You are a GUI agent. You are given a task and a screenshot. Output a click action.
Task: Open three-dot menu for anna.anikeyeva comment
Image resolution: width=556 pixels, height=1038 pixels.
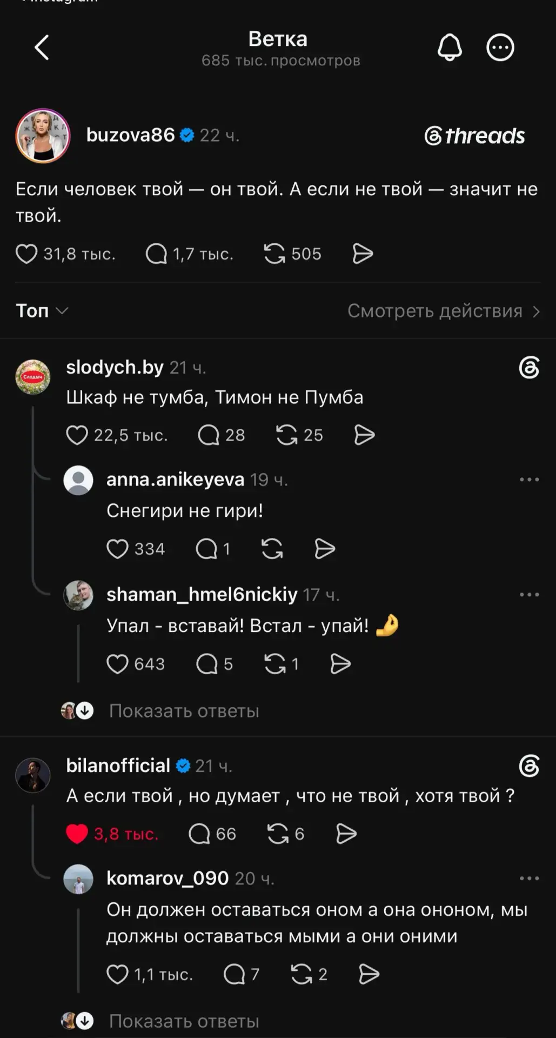(x=529, y=480)
